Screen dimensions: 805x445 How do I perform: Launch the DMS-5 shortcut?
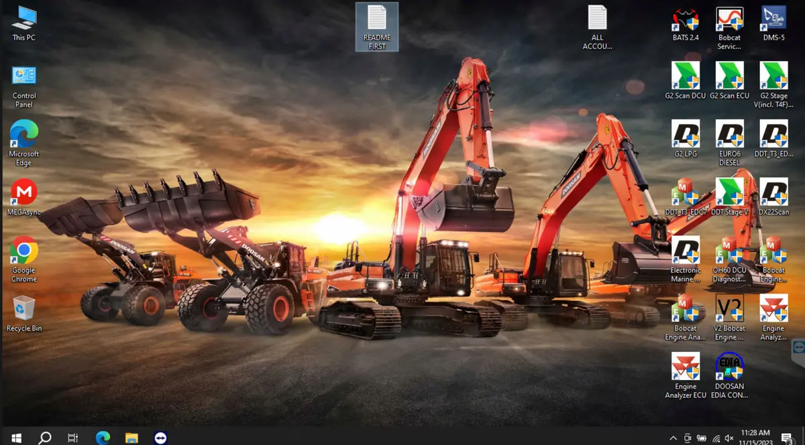point(773,24)
